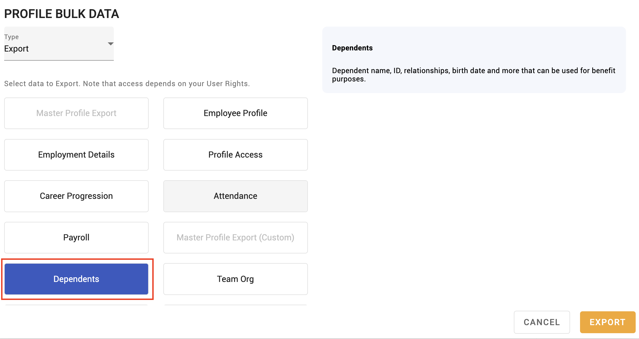The width and height of the screenshot is (639, 339).
Task: Open the Type dropdown arrow
Action: click(110, 44)
